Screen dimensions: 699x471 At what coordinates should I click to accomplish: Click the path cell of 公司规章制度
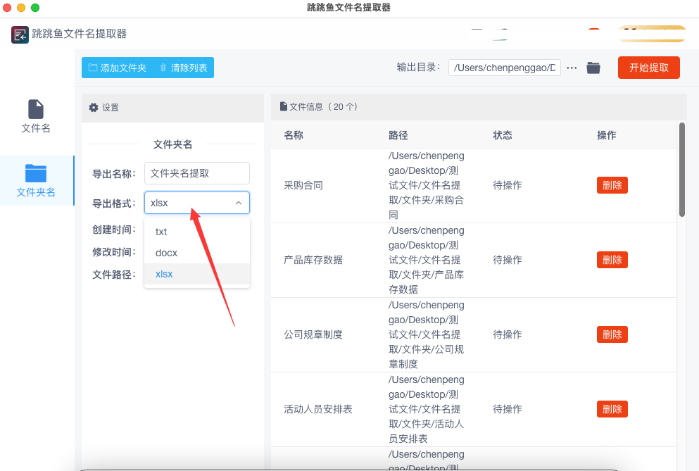click(426, 334)
